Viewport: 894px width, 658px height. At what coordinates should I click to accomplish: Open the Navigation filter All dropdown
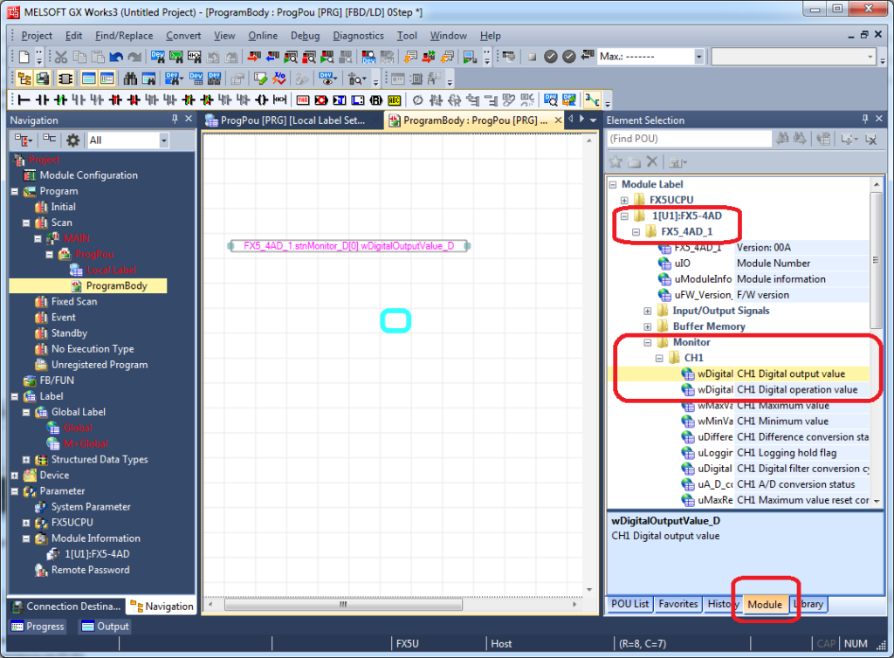(x=163, y=140)
